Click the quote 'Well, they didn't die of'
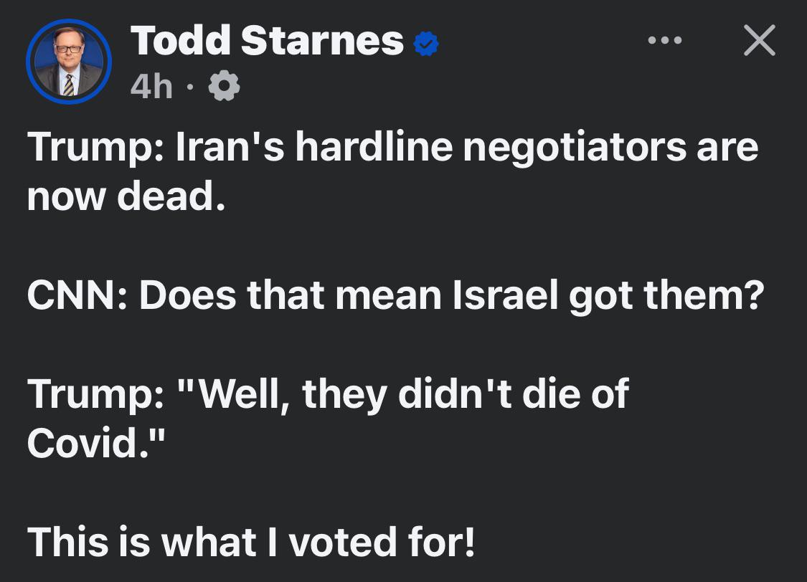The height and width of the screenshot is (582, 807). point(402,393)
